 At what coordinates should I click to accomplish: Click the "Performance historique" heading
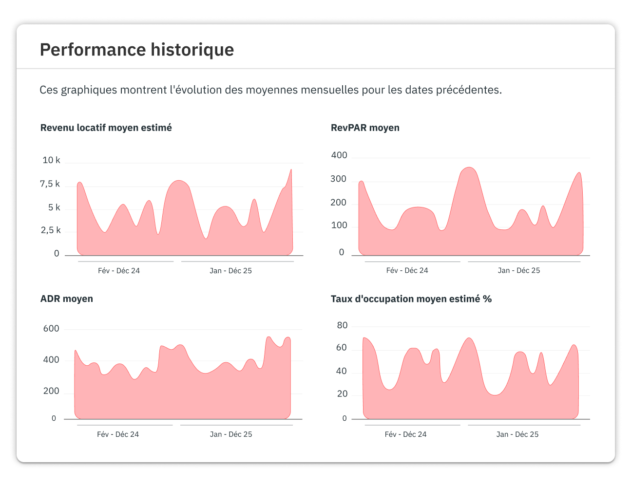coord(137,50)
